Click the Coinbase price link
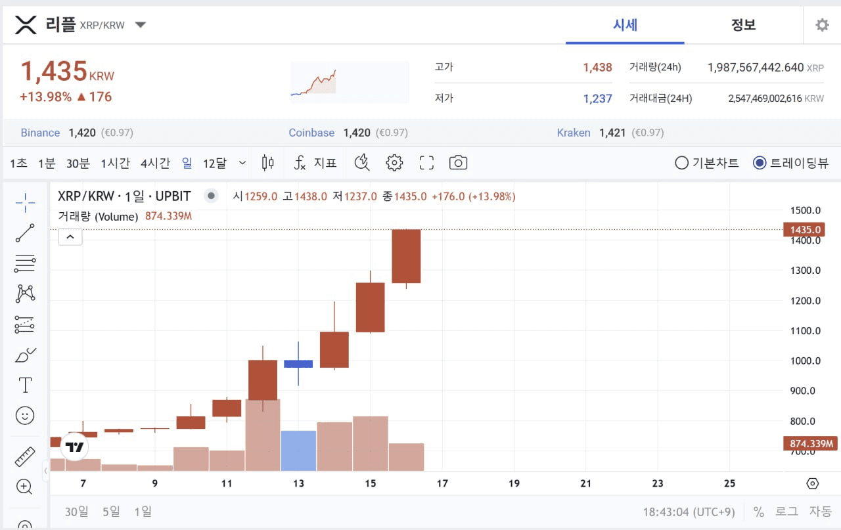 pyautogui.click(x=311, y=133)
